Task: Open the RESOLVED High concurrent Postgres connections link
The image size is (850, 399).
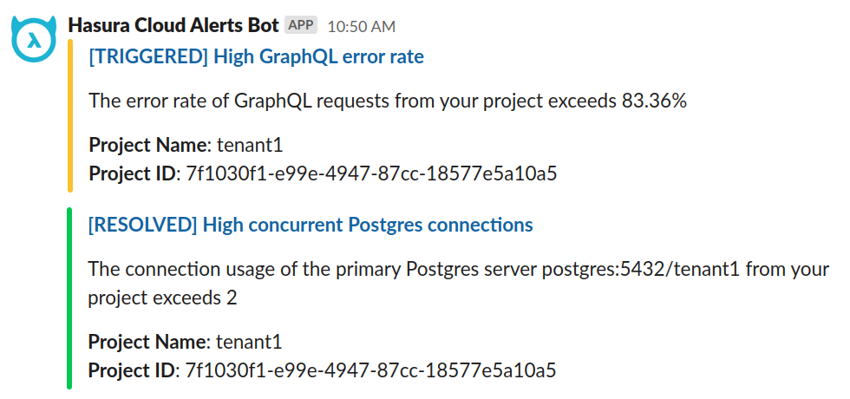Action: tap(311, 226)
